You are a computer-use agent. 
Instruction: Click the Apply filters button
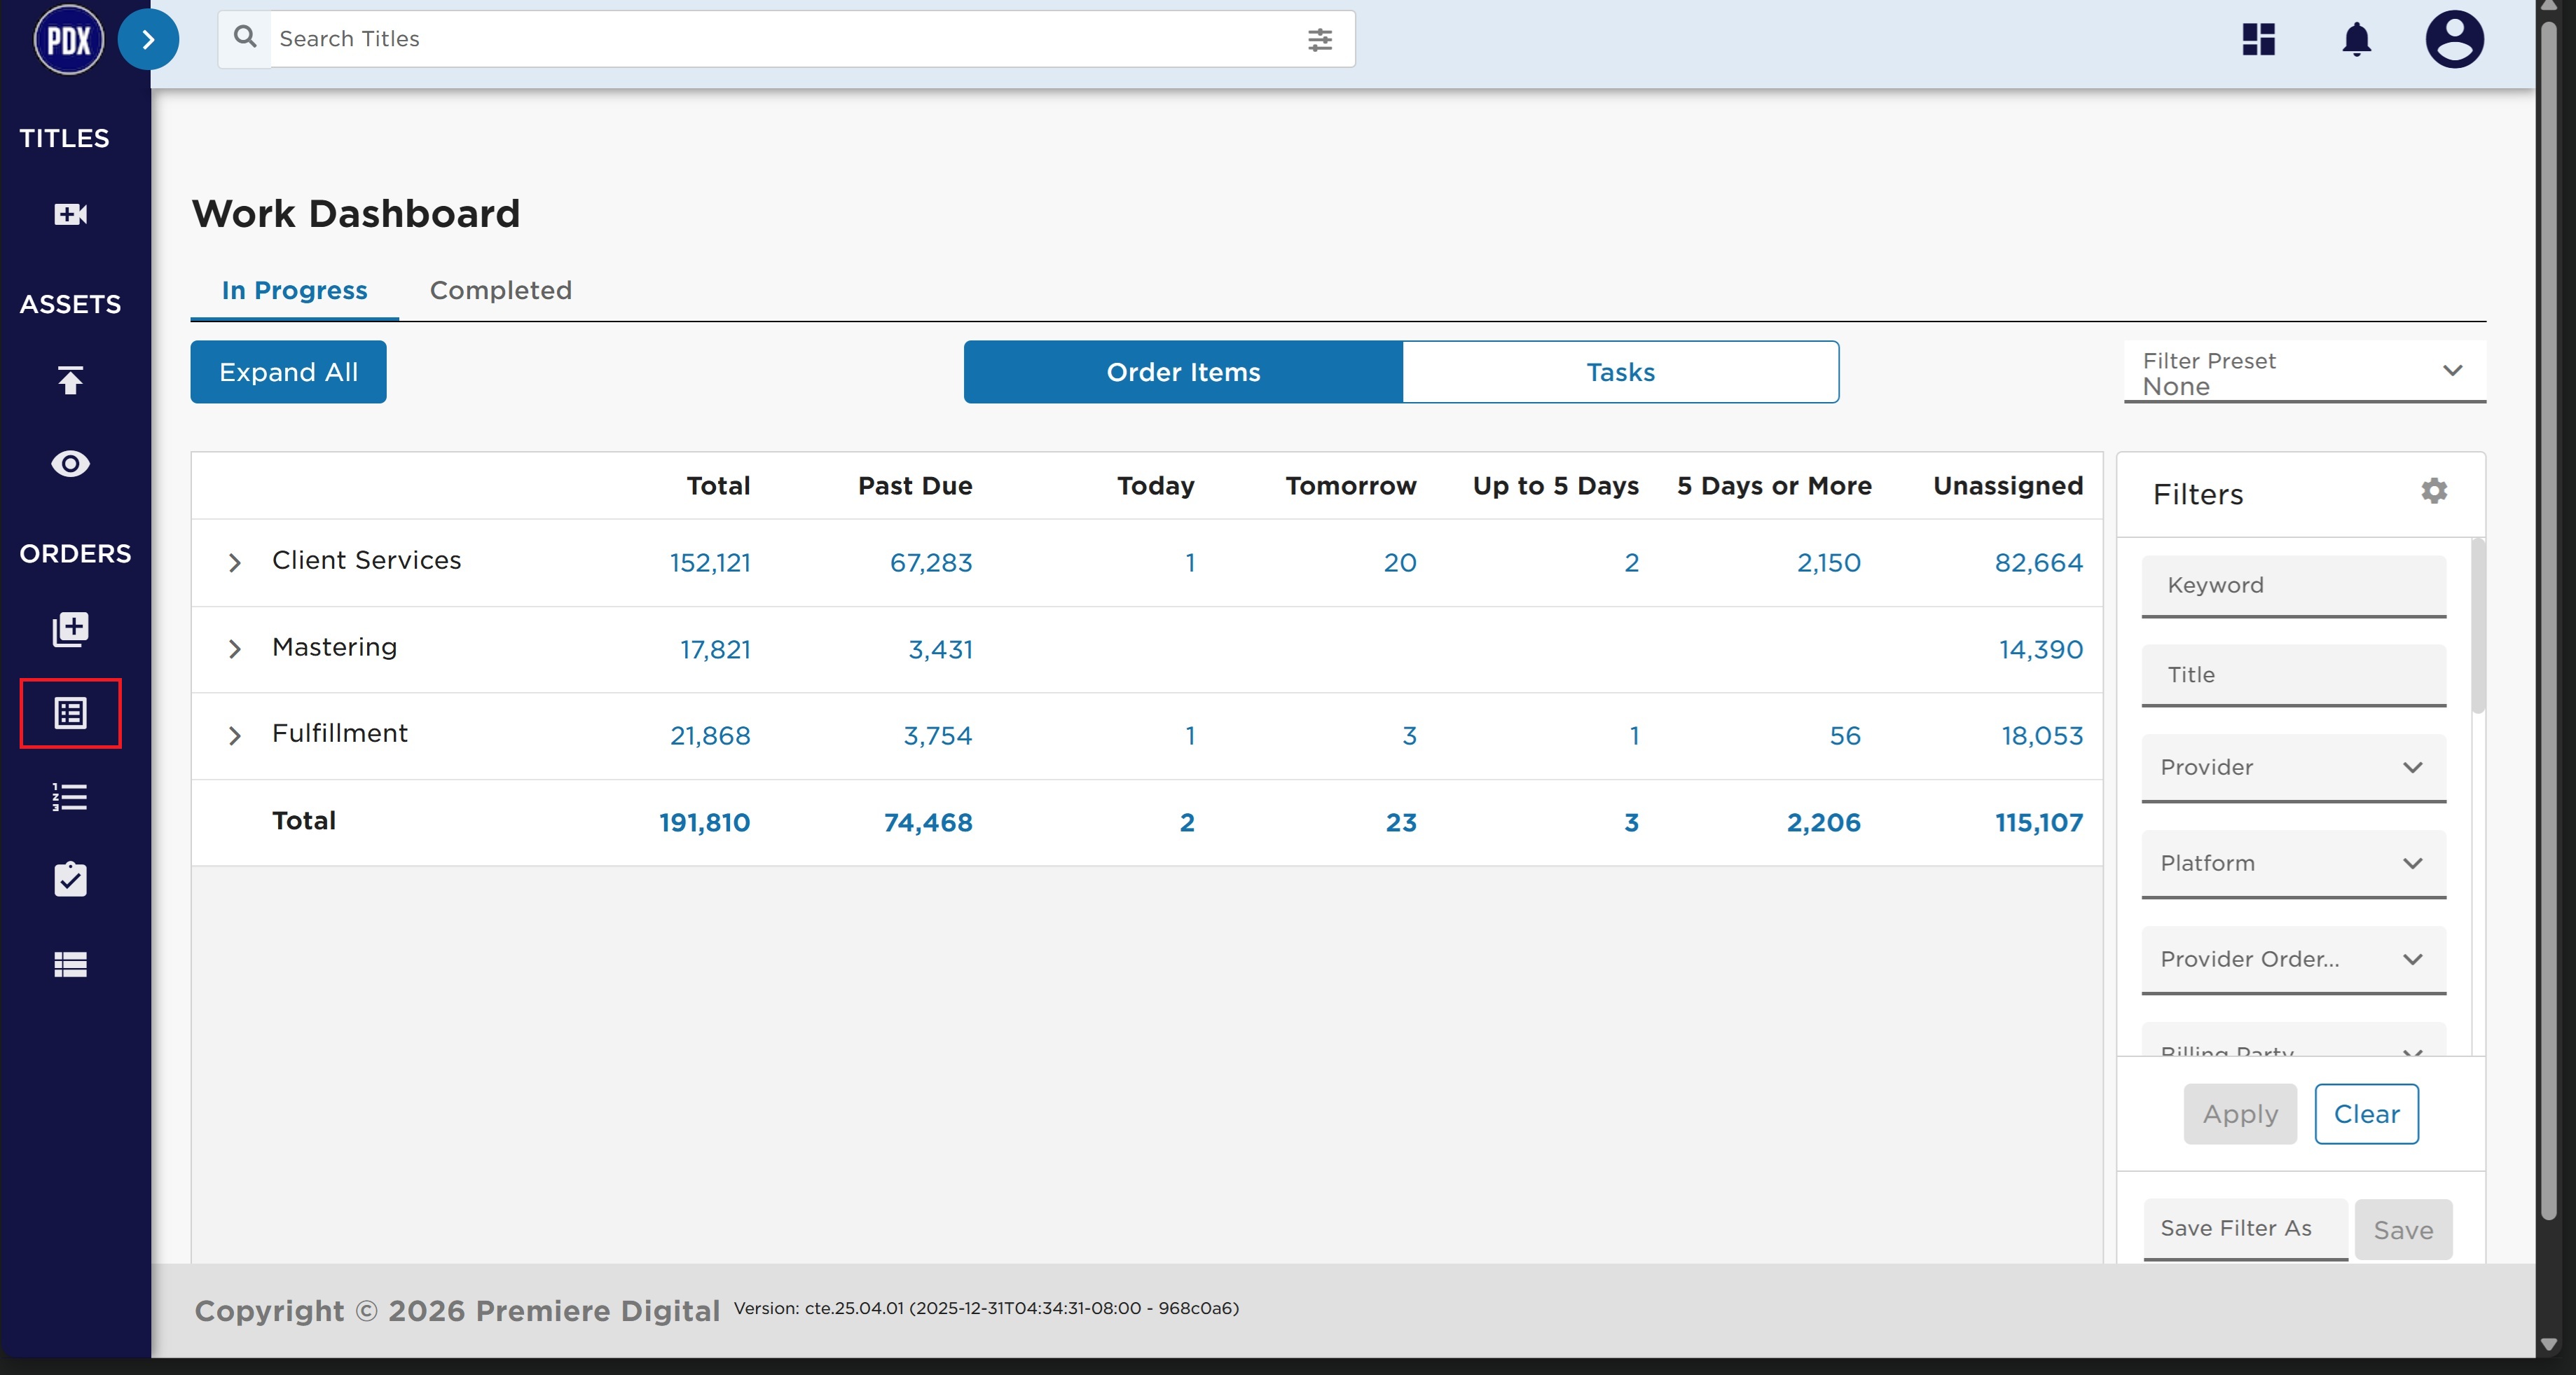[2240, 1114]
